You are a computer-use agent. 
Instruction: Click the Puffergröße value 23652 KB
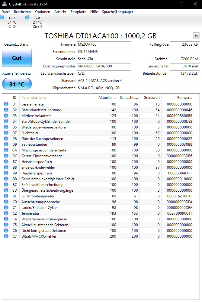(185, 44)
